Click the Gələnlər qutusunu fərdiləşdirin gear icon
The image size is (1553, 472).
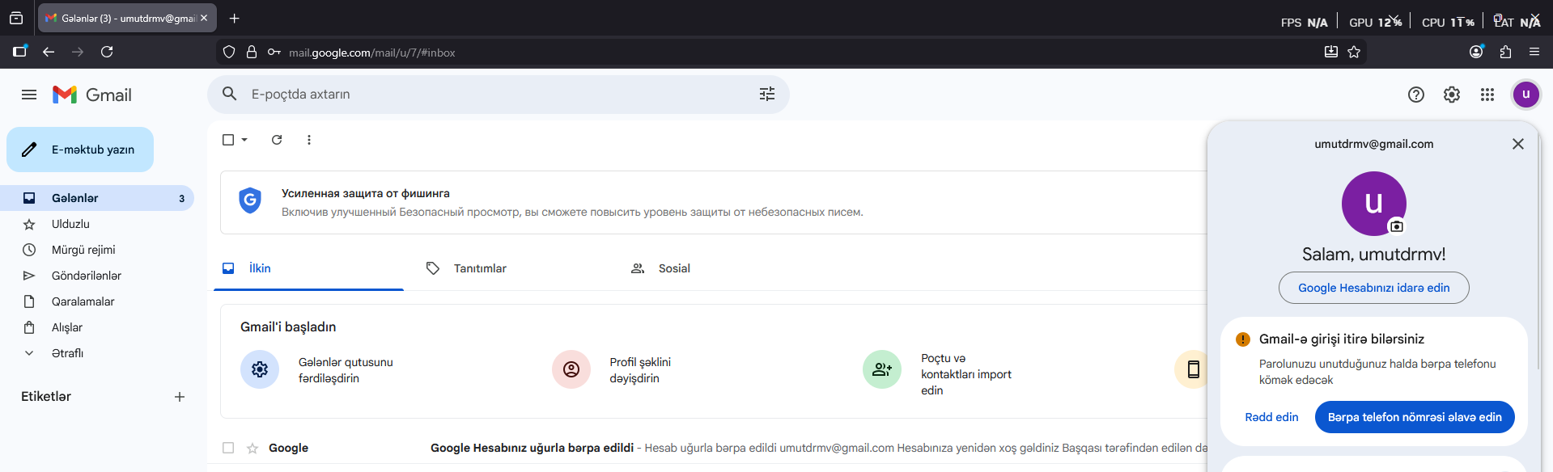[x=260, y=369]
